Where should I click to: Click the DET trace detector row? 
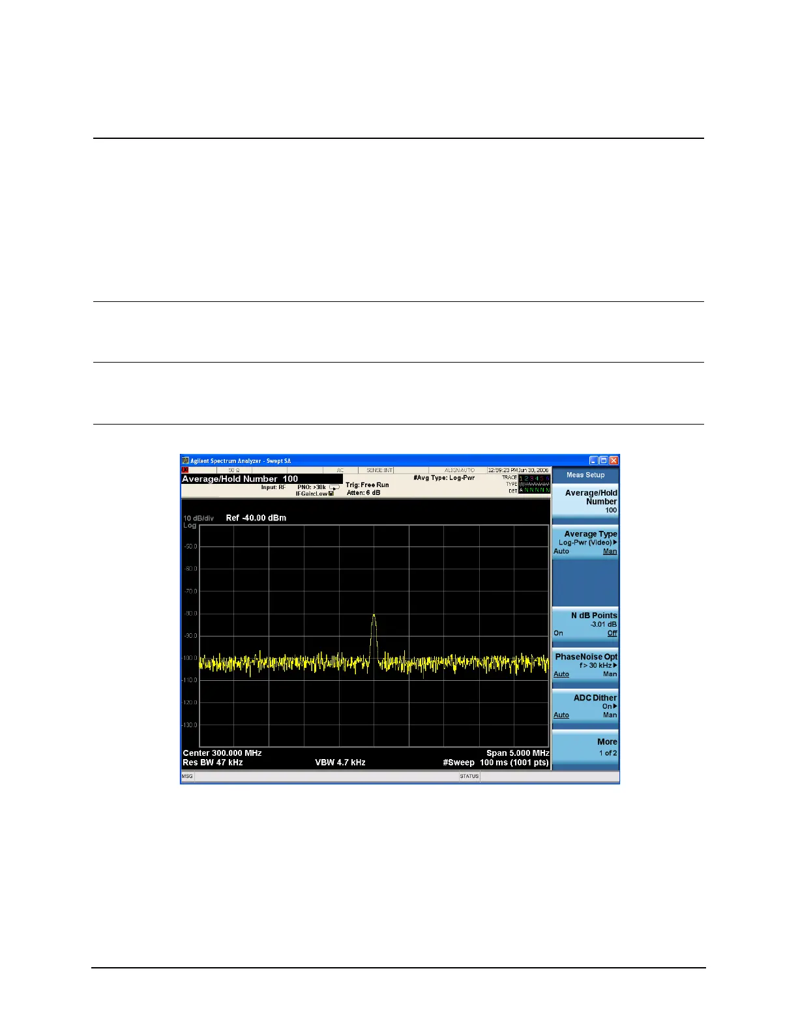[x=535, y=490]
